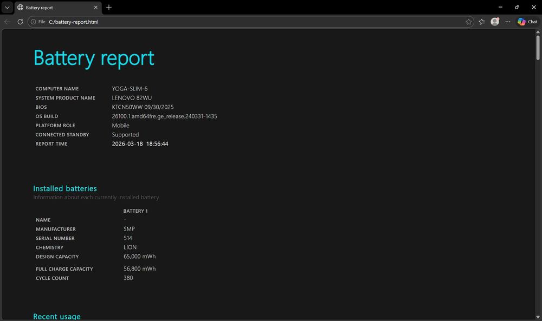This screenshot has height=321, width=542.
Task: Click the YOGA-SLIM-6 computer name value
Action: tap(130, 89)
